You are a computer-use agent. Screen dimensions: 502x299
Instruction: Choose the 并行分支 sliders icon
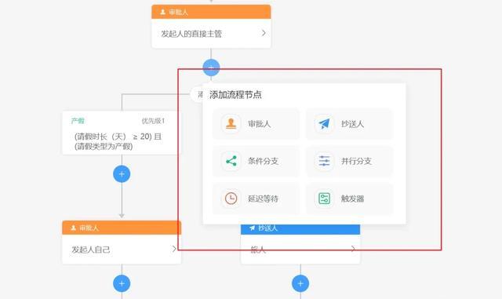pyautogui.click(x=324, y=161)
